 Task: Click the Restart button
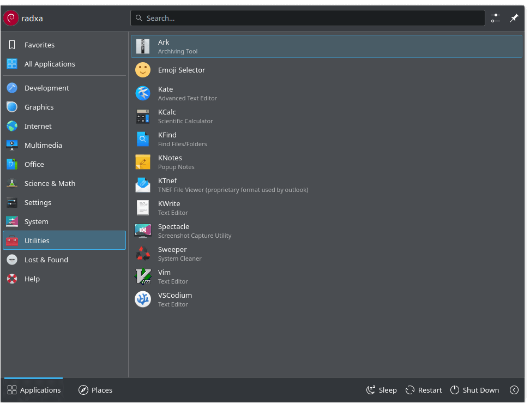424,390
